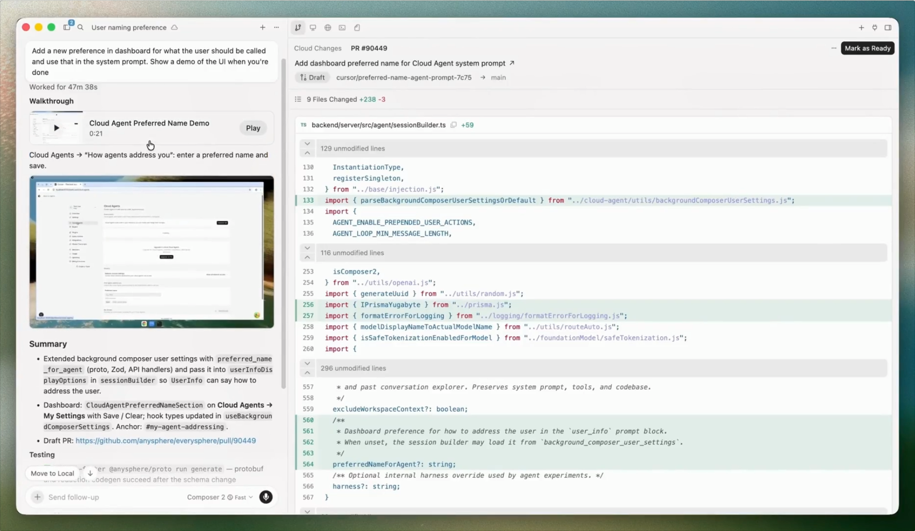Open the source control branch panel icon

(x=298, y=28)
